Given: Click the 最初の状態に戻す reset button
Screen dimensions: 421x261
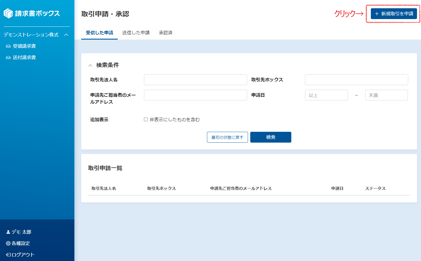Looking at the screenshot, I should [x=227, y=137].
